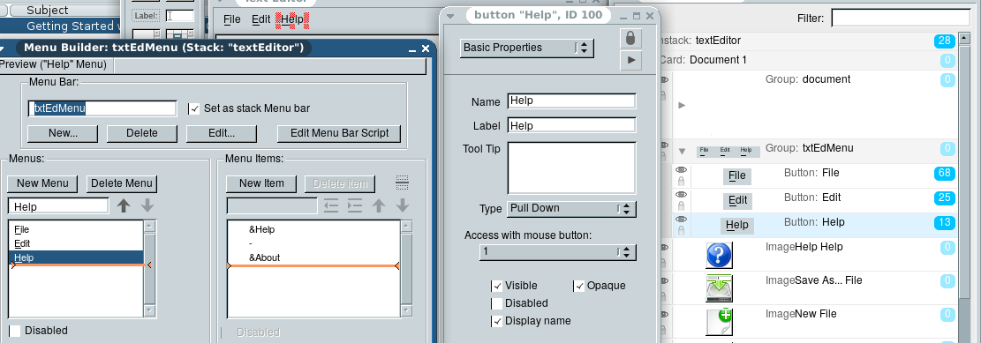Image resolution: width=981 pixels, height=343 pixels.
Task: Toggle the lock icon for Button File
Action: 682,181
